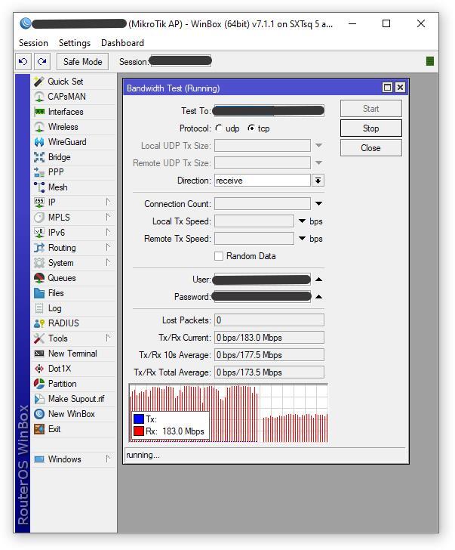The image size is (455, 550).
Task: Select the tcp protocol radio button
Action: 251,128
